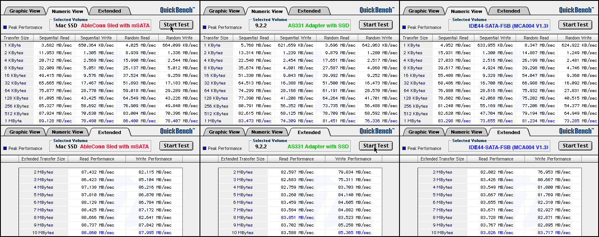Select Numeric View tab in AbleConn extended panel
The image size is (599, 237).
(x=67, y=132)
